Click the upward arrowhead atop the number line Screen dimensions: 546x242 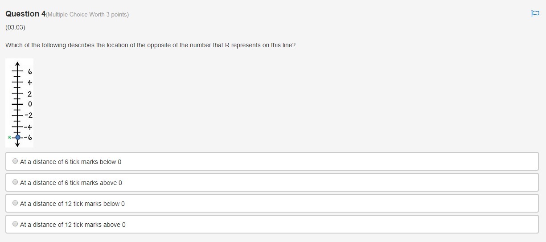[18, 63]
